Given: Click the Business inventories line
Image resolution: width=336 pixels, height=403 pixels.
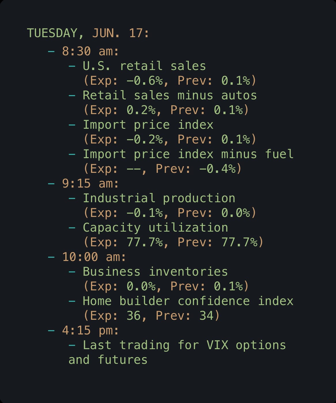Looking at the screenshot, I should [155, 272].
